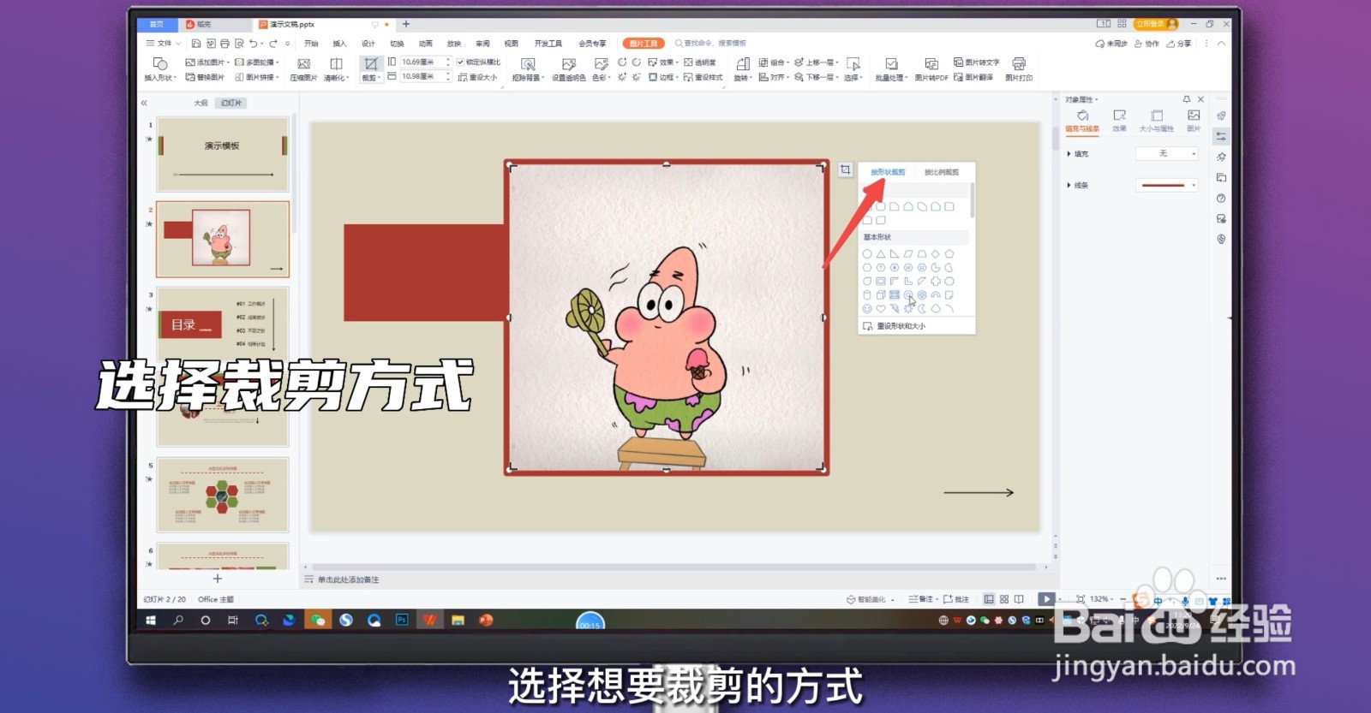Viewport: 1371px width, 713px height.
Task: Switch to 大纲 outline tab
Action: click(x=201, y=103)
